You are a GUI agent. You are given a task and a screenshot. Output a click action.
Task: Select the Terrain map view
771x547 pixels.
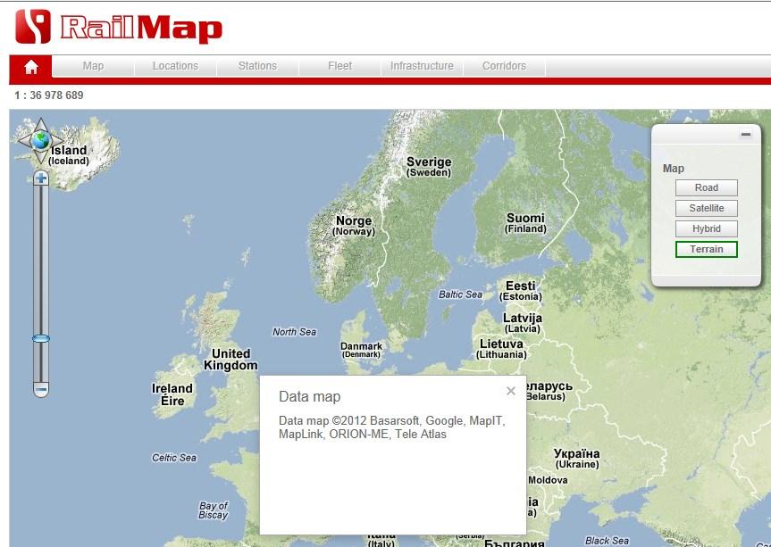(706, 250)
